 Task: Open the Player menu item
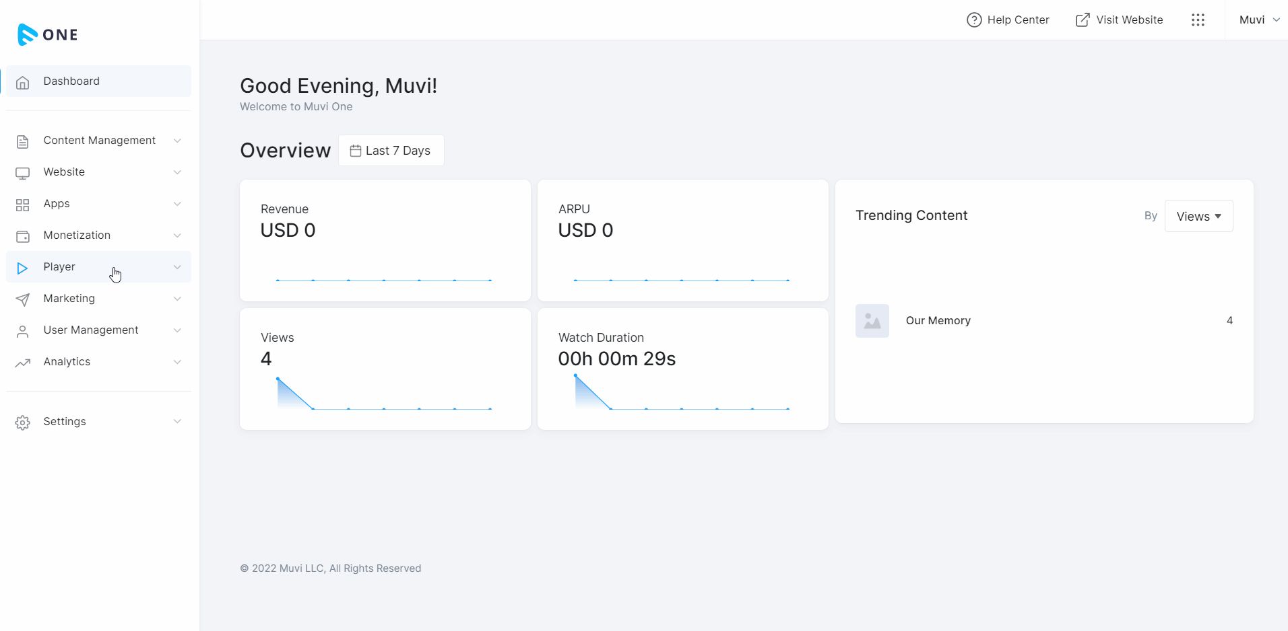pyautogui.click(x=59, y=266)
